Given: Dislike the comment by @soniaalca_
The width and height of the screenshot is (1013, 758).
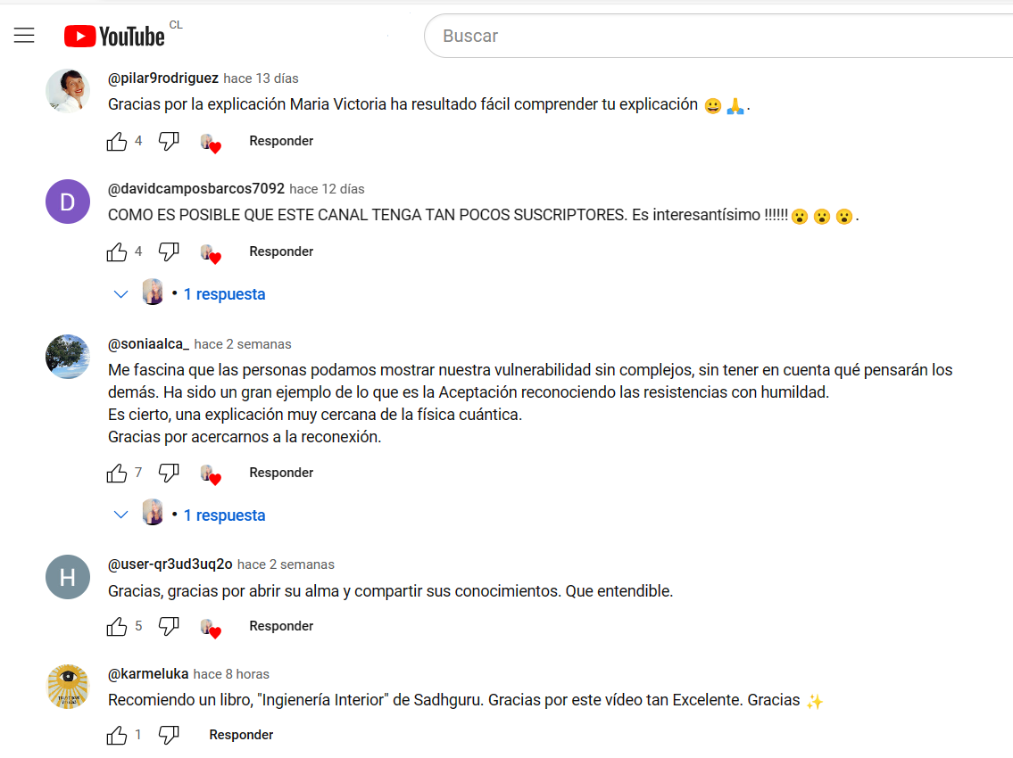Looking at the screenshot, I should click(x=169, y=474).
